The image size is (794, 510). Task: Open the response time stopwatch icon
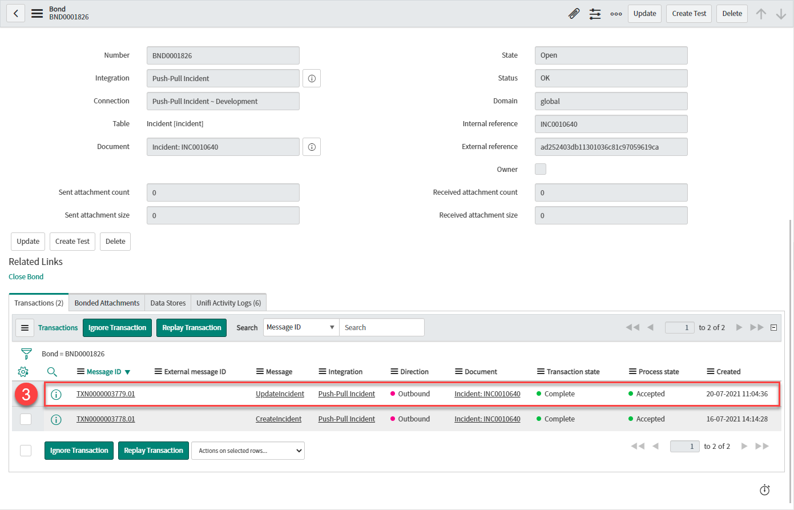pos(764,490)
